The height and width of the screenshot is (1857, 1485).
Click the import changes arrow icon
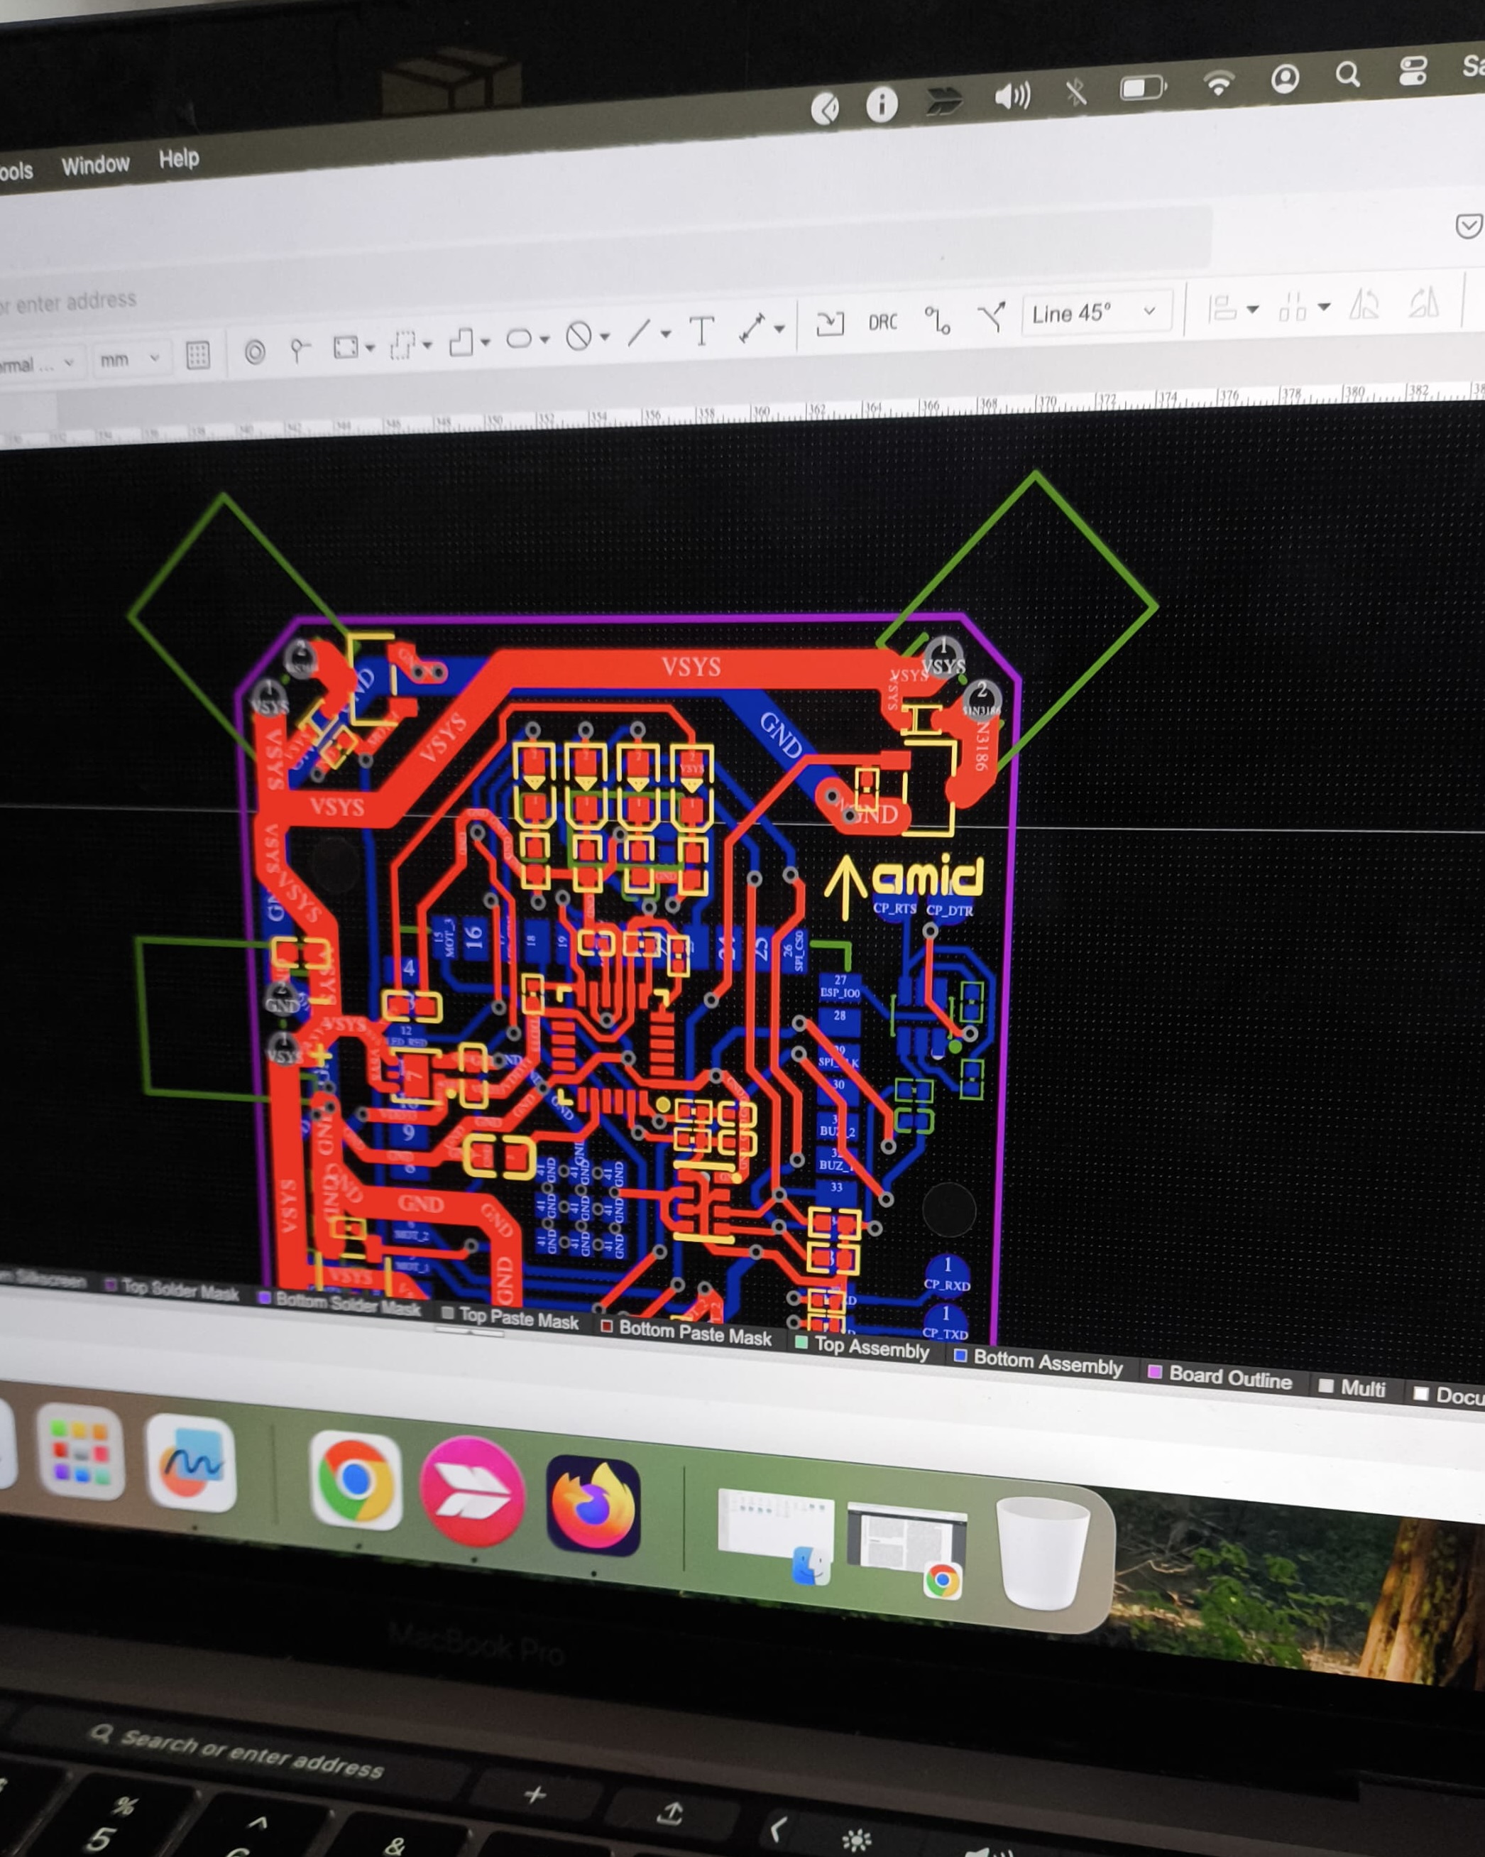pos(830,323)
